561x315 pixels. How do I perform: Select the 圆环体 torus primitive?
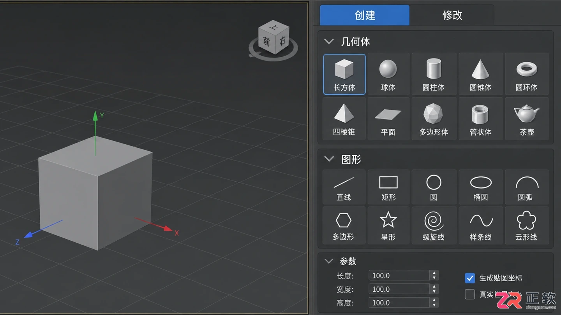pos(527,74)
